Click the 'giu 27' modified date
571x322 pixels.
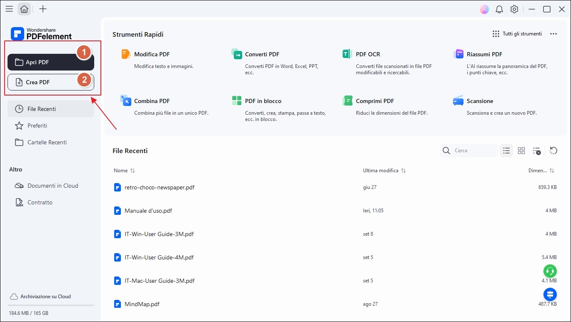point(370,187)
